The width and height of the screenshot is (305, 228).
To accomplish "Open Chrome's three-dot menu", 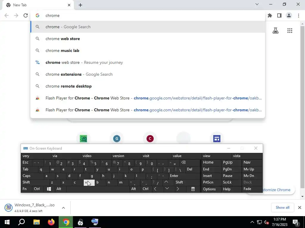I will click(x=298, y=15).
